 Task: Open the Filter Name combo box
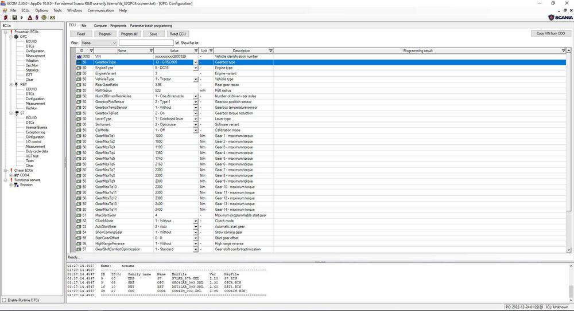(99, 43)
